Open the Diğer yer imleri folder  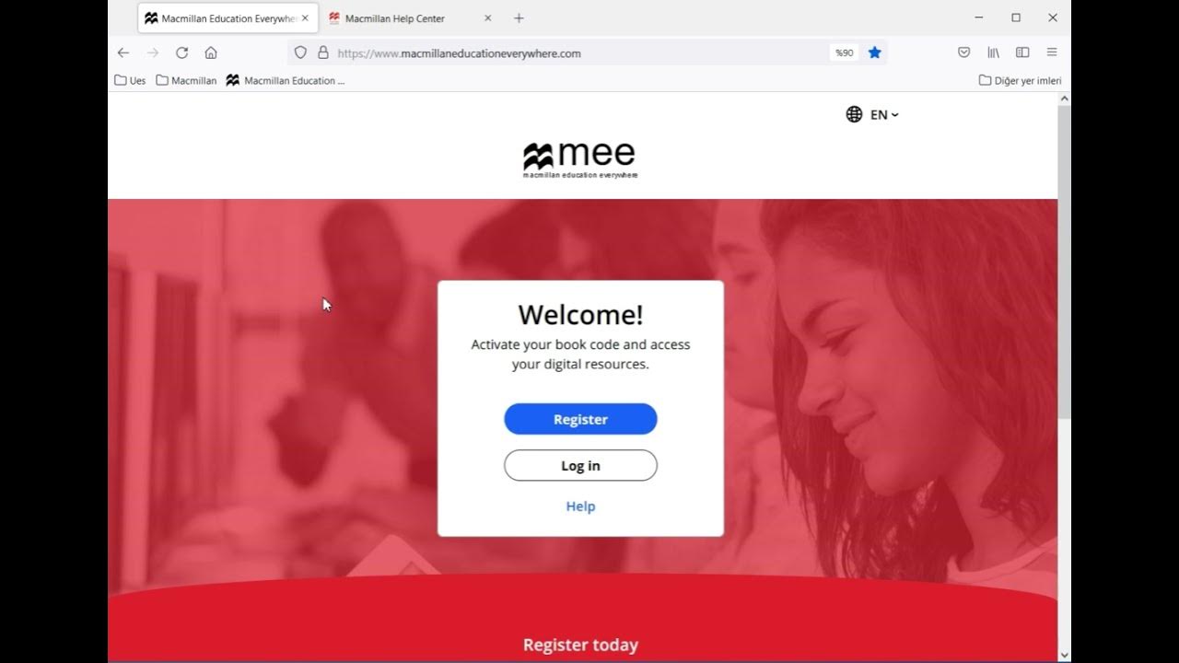point(1020,80)
